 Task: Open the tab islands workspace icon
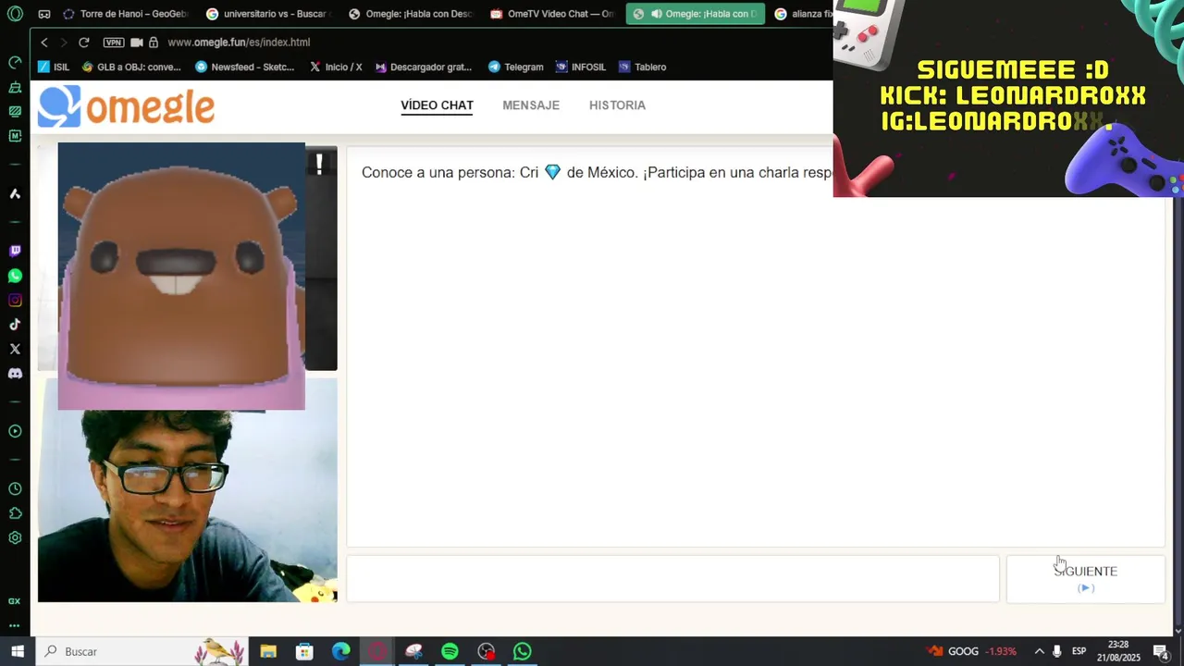point(44,14)
